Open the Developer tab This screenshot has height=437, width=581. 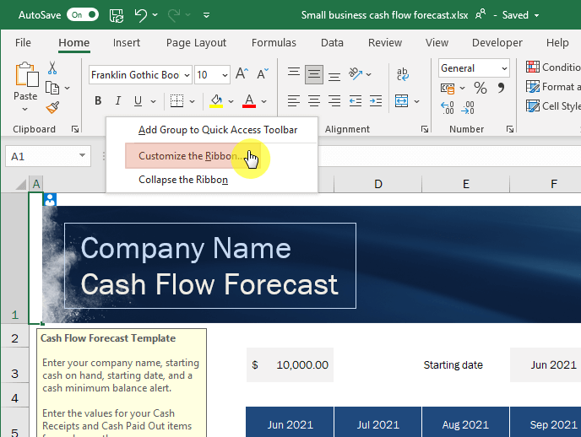pos(497,42)
